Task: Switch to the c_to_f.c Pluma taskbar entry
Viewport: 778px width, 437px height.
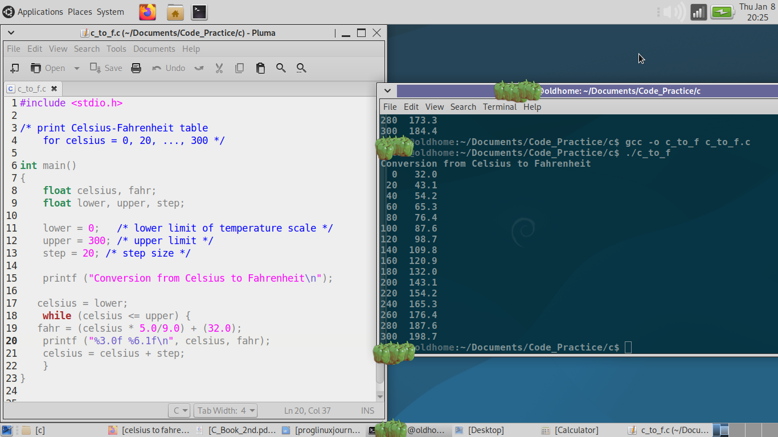Action: [x=668, y=430]
